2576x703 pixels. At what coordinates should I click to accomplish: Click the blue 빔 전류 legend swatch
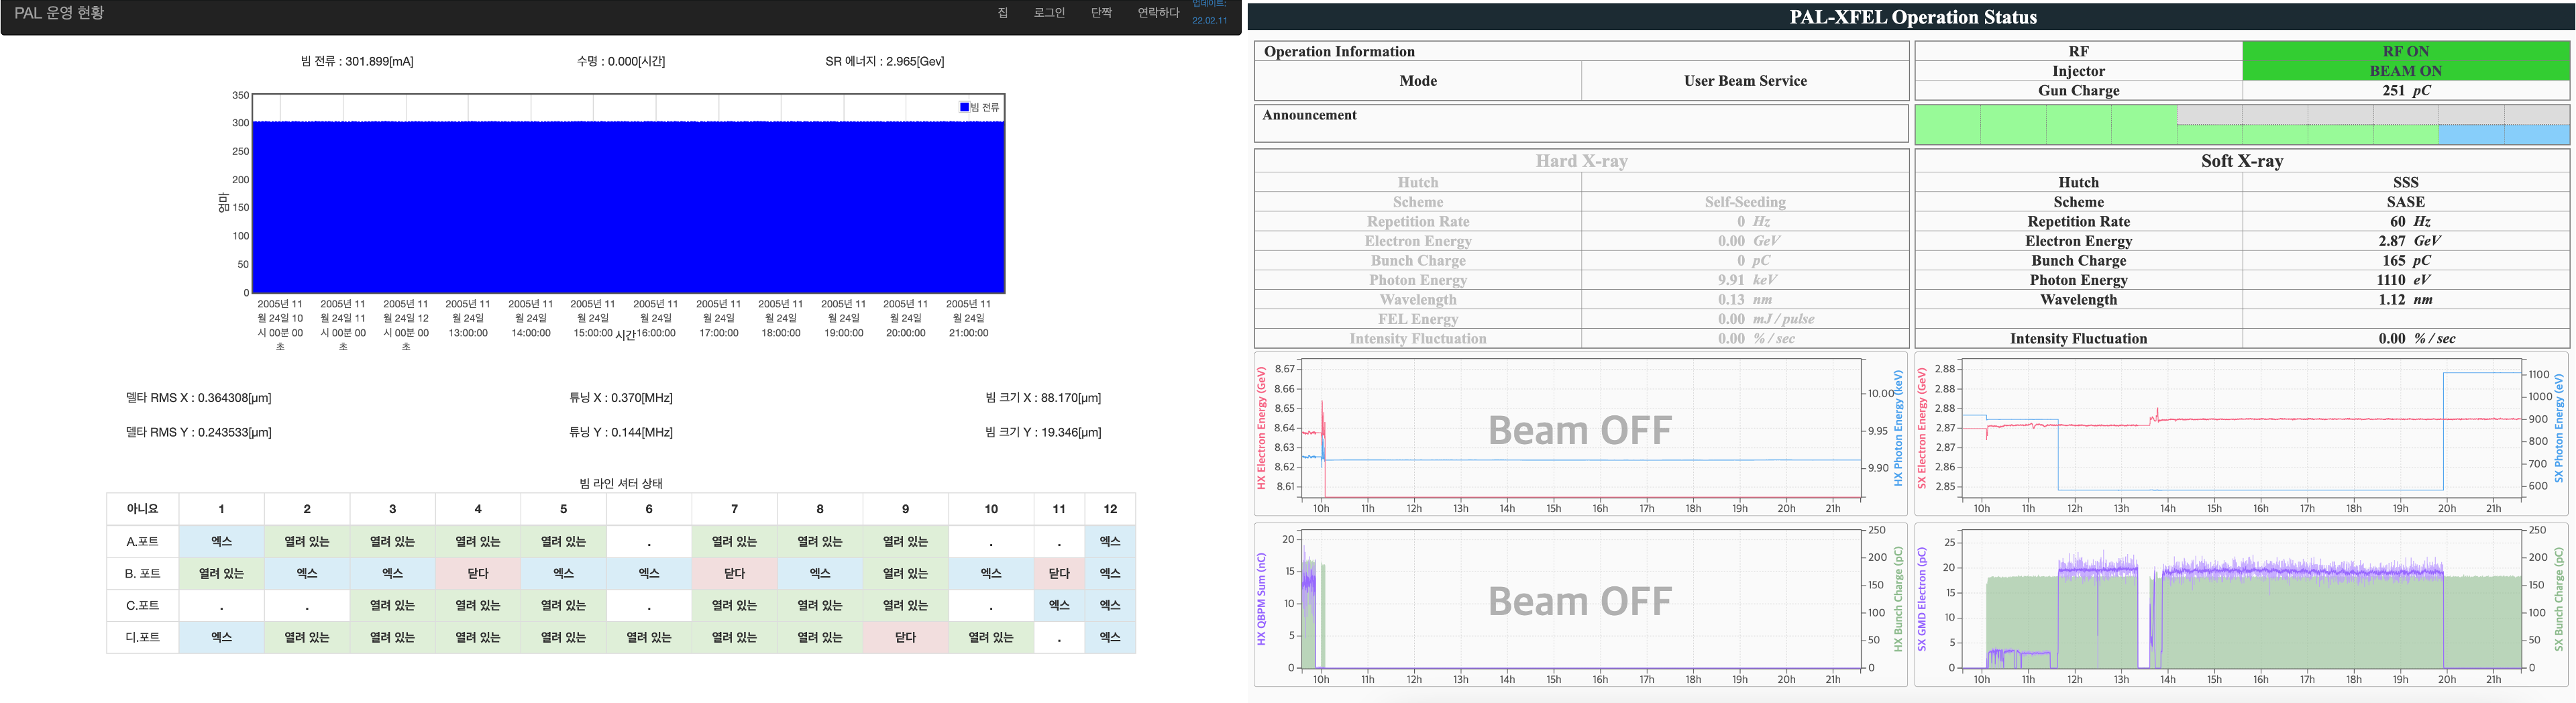point(964,107)
